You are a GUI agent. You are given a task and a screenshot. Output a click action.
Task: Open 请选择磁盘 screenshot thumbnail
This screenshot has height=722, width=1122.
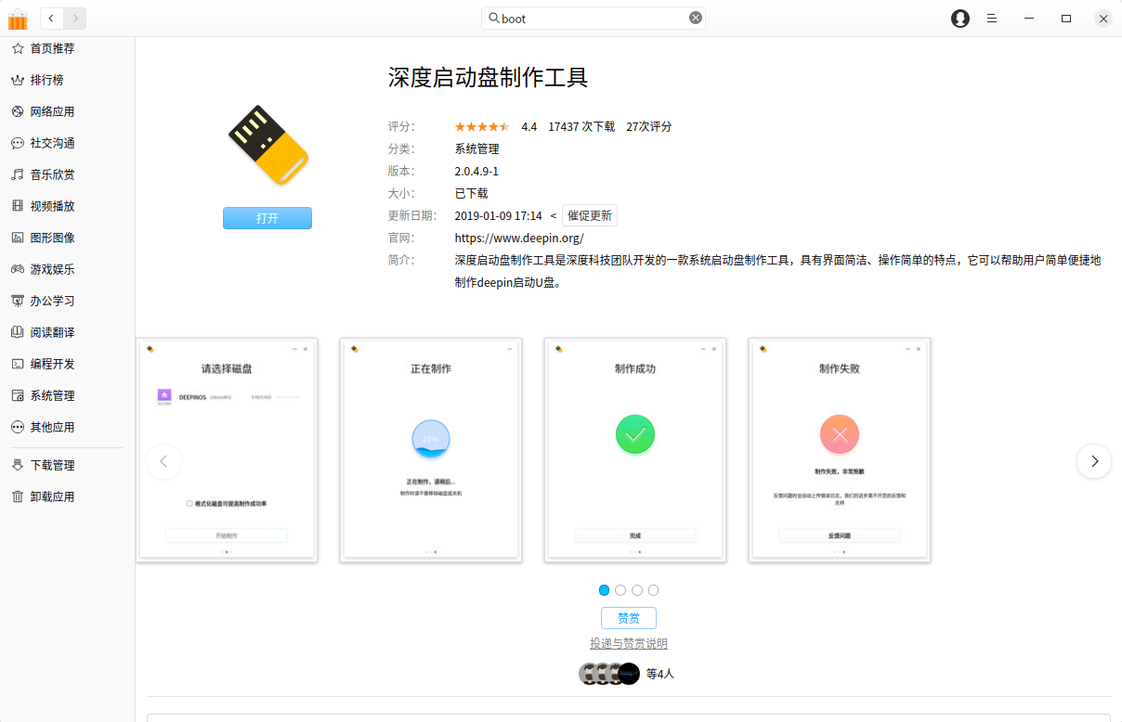click(227, 450)
